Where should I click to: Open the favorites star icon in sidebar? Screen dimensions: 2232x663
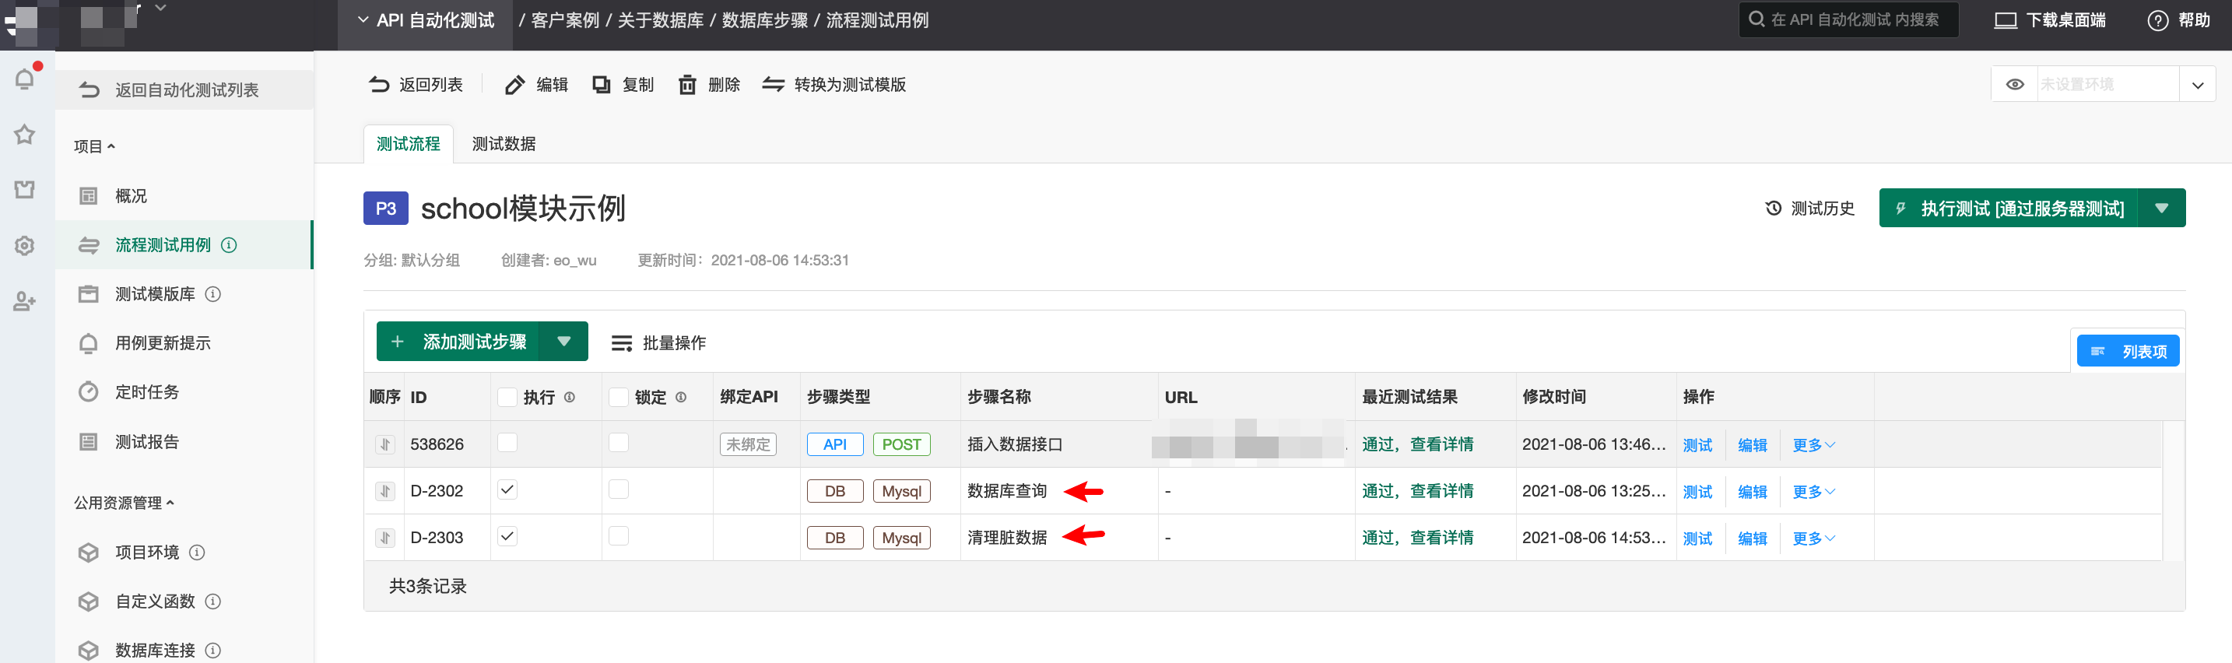click(24, 135)
